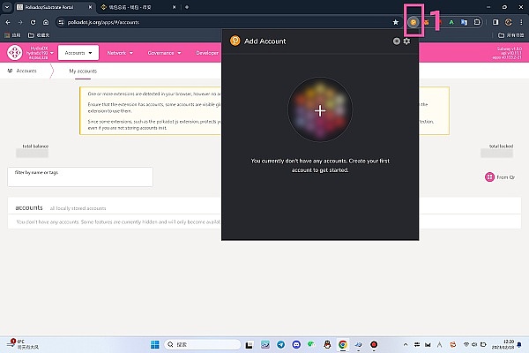This screenshot has width=529, height=353.
Task: Reload the page using the refresh button
Action: [x=33, y=21]
